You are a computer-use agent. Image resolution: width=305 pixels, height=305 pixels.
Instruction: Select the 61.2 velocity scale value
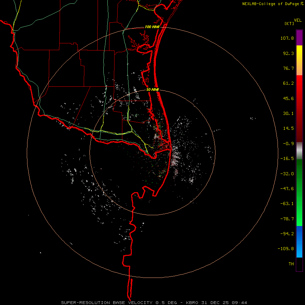pos(288,83)
